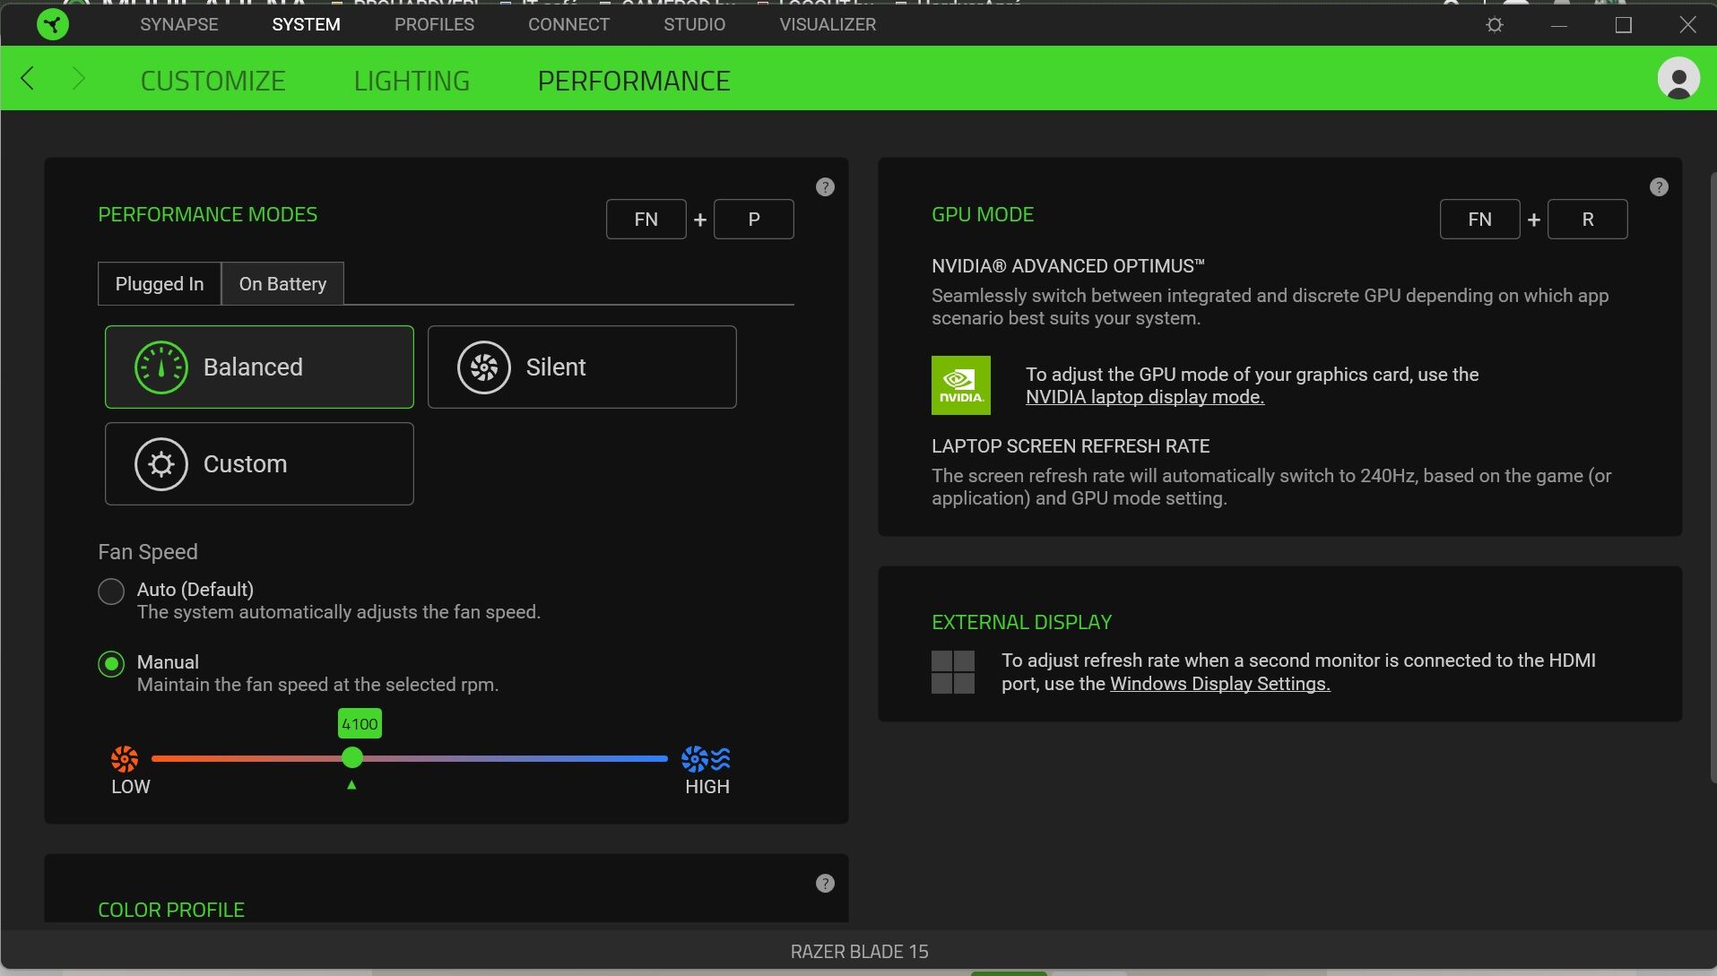Click the Custom mode gear icon
Image resolution: width=1717 pixels, height=976 pixels.
click(x=161, y=464)
